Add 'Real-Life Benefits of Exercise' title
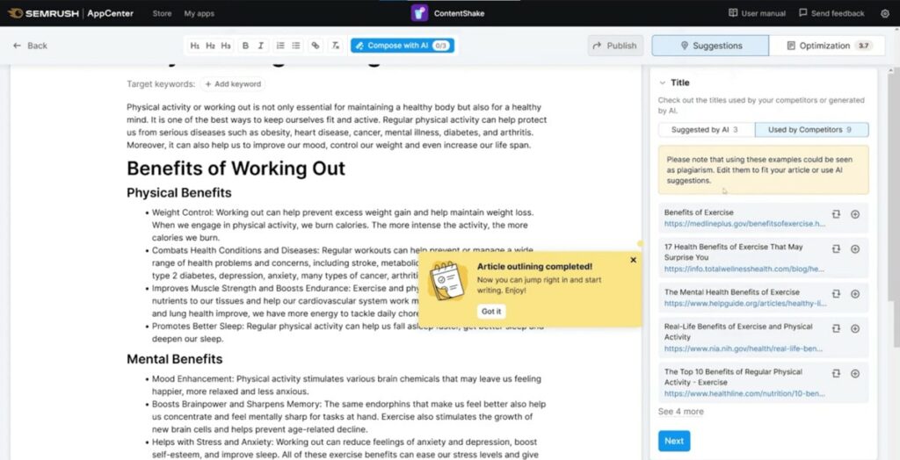The height and width of the screenshot is (460, 900). (x=854, y=328)
